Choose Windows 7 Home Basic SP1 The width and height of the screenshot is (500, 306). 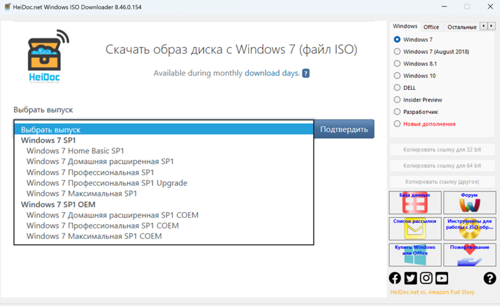pyautogui.click(x=164, y=151)
